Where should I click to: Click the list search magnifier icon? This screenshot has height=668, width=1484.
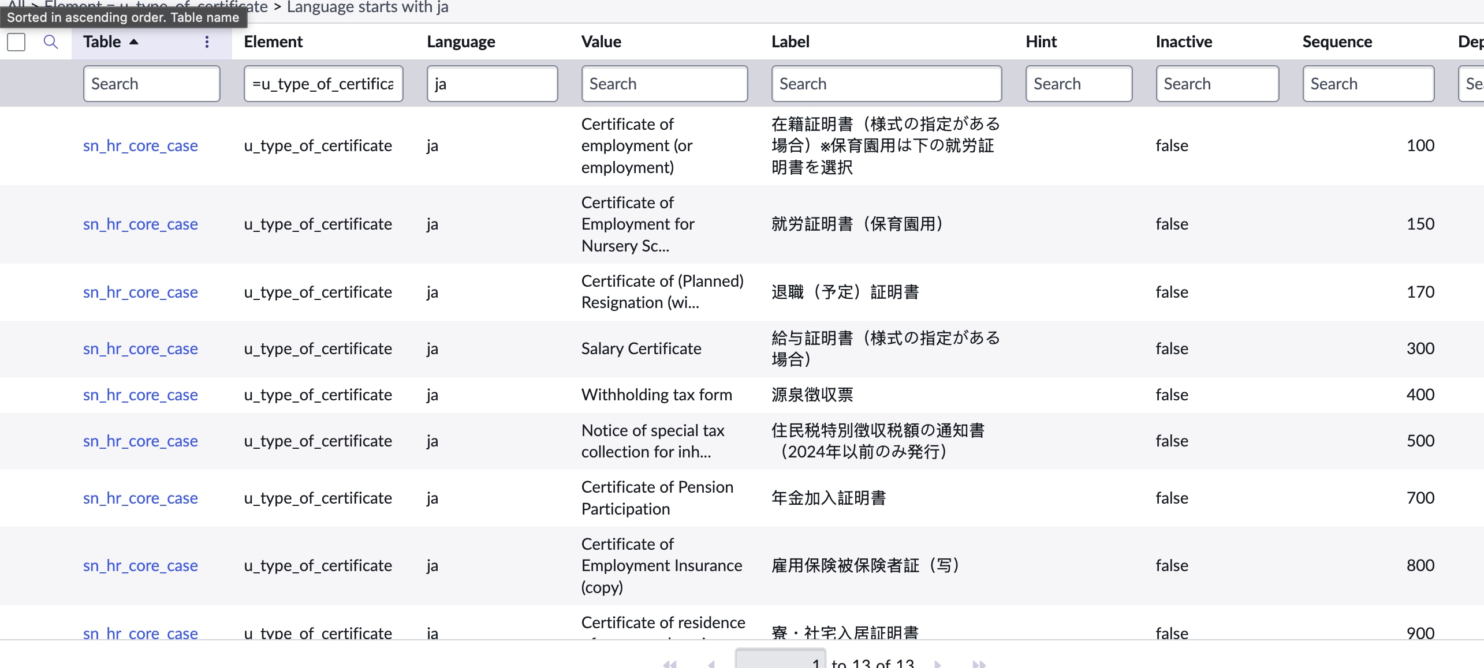(51, 42)
